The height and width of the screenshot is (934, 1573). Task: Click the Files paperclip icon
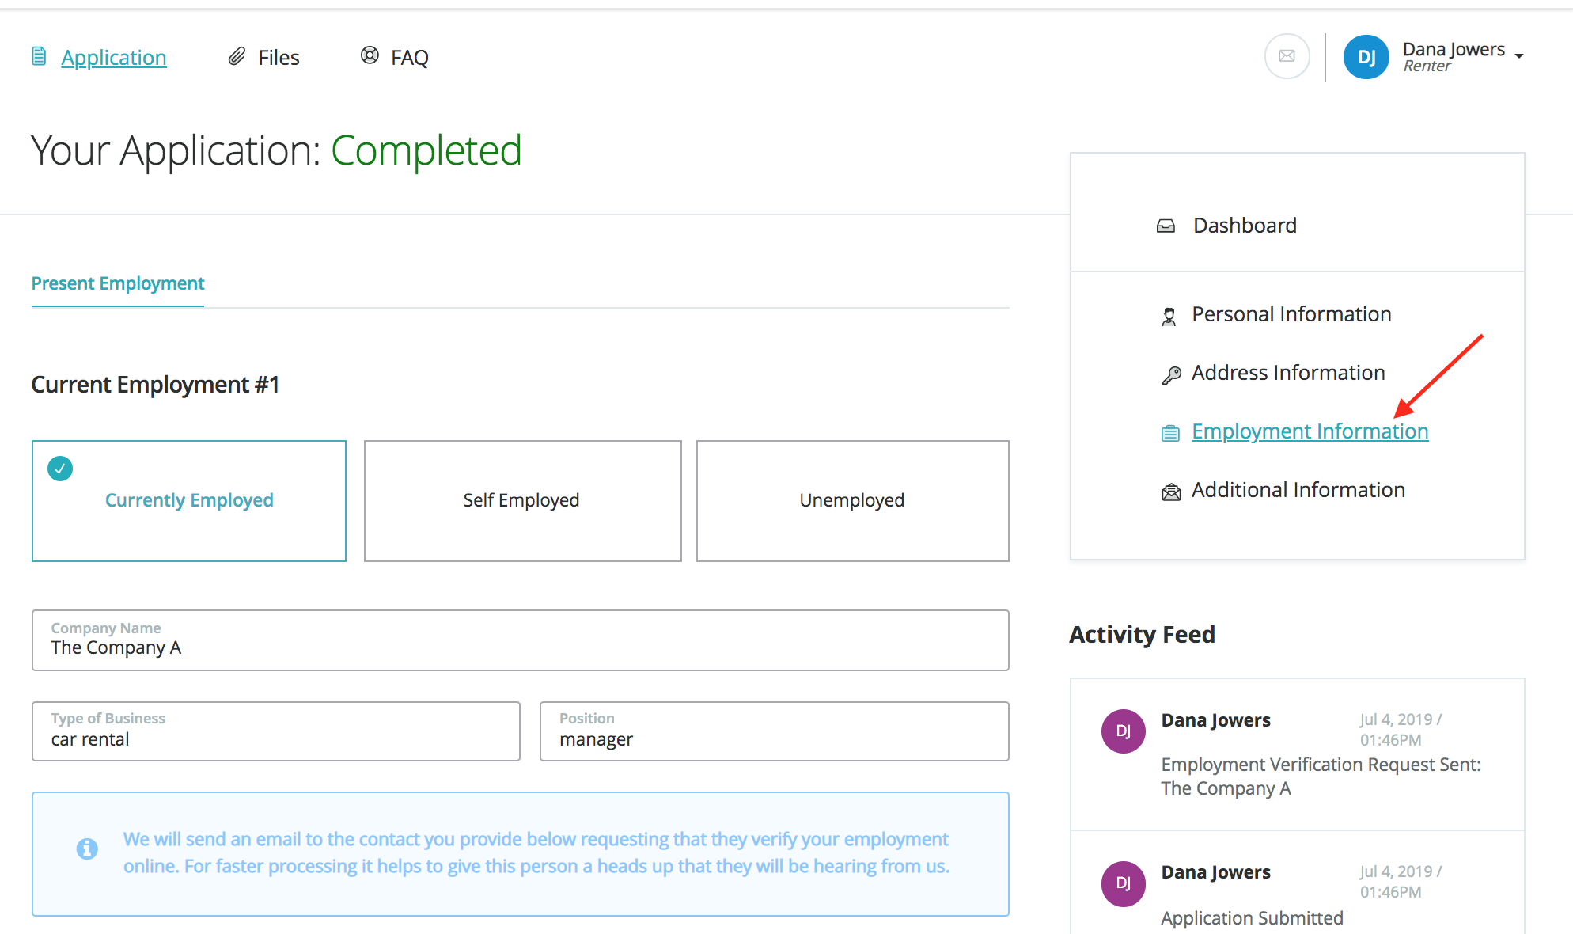237,56
